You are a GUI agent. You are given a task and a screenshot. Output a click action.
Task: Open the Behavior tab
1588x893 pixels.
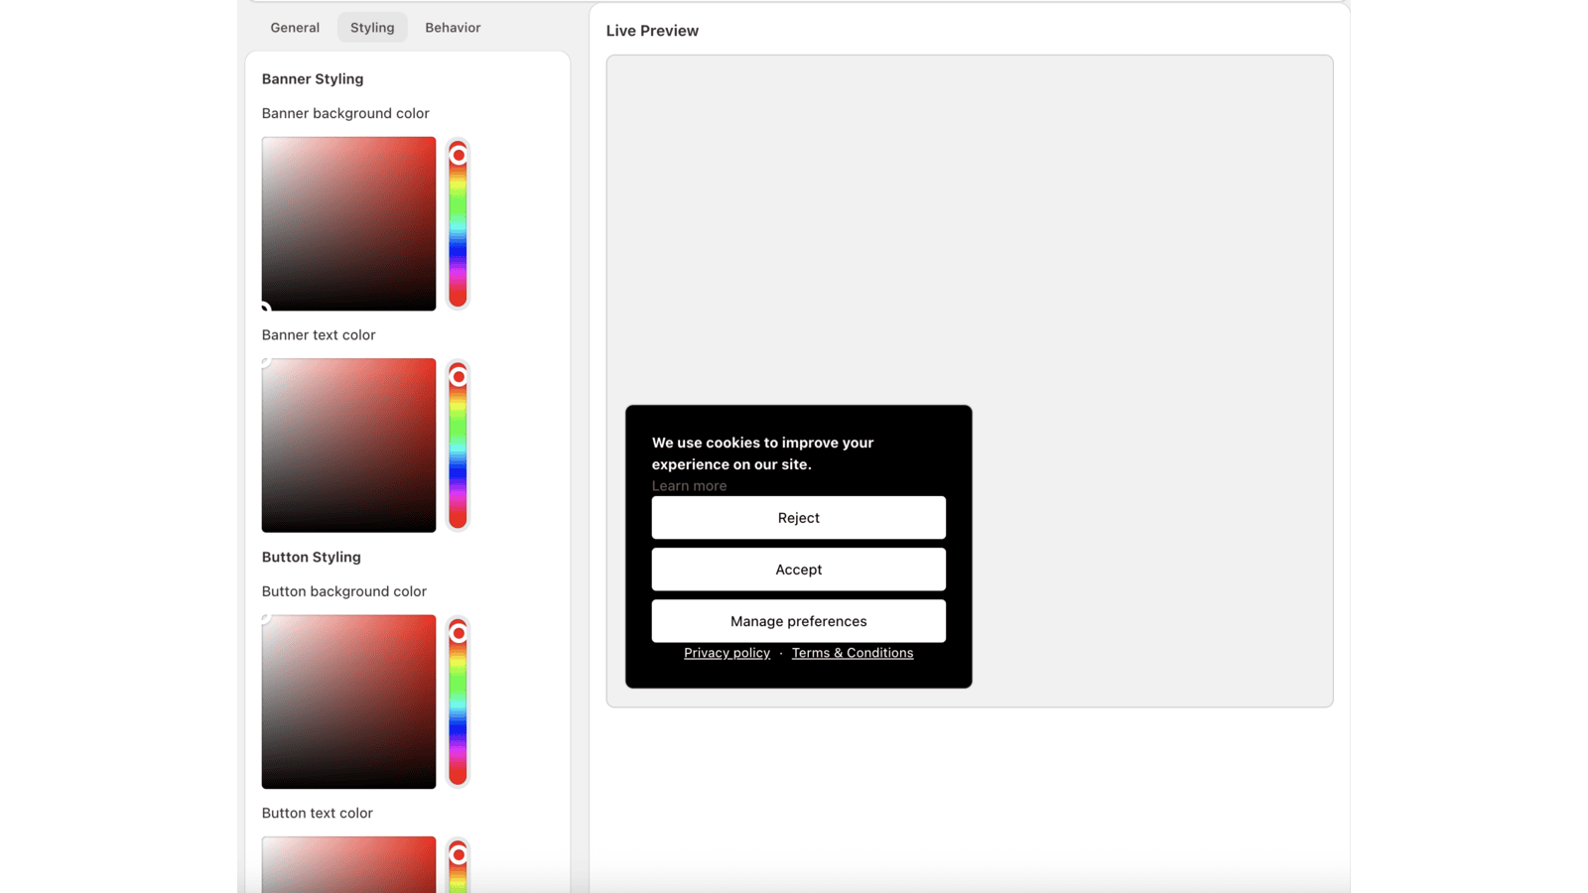point(453,28)
